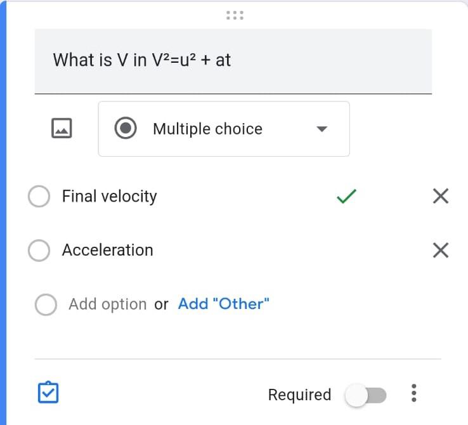Toggle the Required switch
The width and height of the screenshot is (468, 425).
(x=365, y=395)
